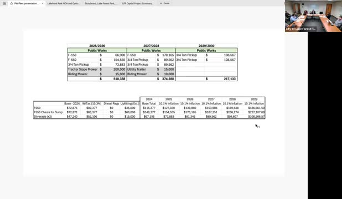
Task: Open the Storyboard_Lake Forest Park tab
Action: (x=101, y=3)
